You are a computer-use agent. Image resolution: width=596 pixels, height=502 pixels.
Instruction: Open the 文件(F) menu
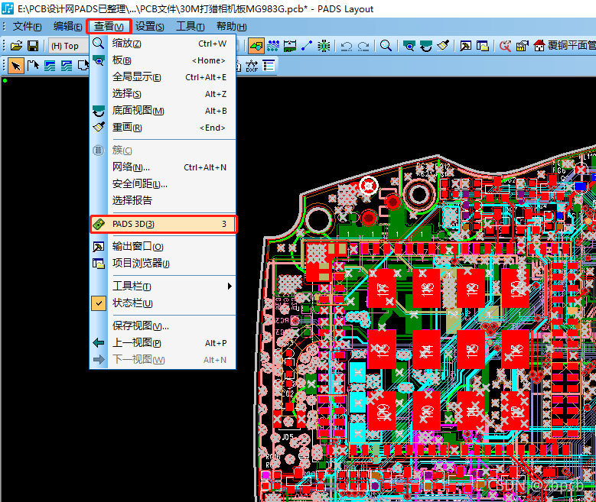(x=27, y=27)
